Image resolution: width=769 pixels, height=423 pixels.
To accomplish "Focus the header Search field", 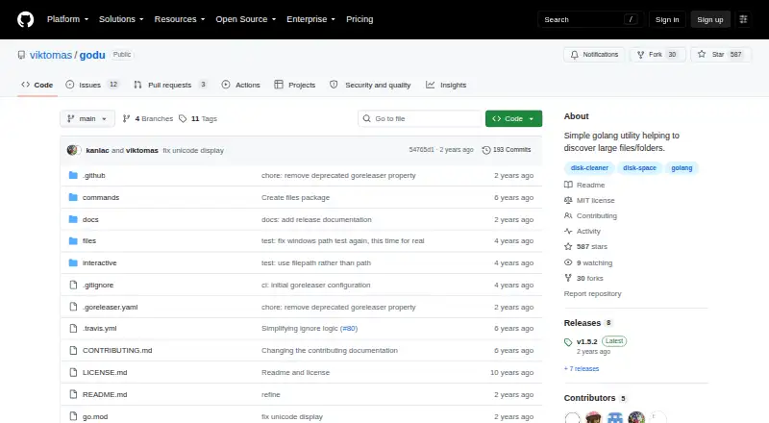I will point(590,19).
